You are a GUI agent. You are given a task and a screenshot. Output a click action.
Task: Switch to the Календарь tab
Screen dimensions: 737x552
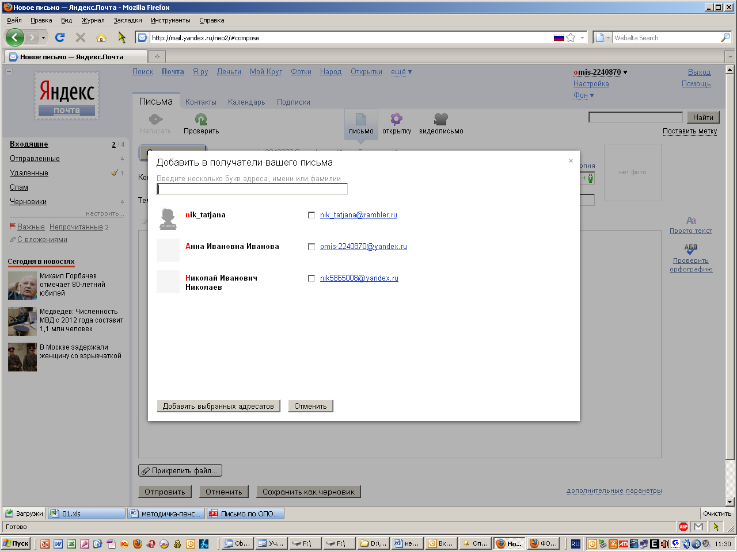click(x=246, y=102)
